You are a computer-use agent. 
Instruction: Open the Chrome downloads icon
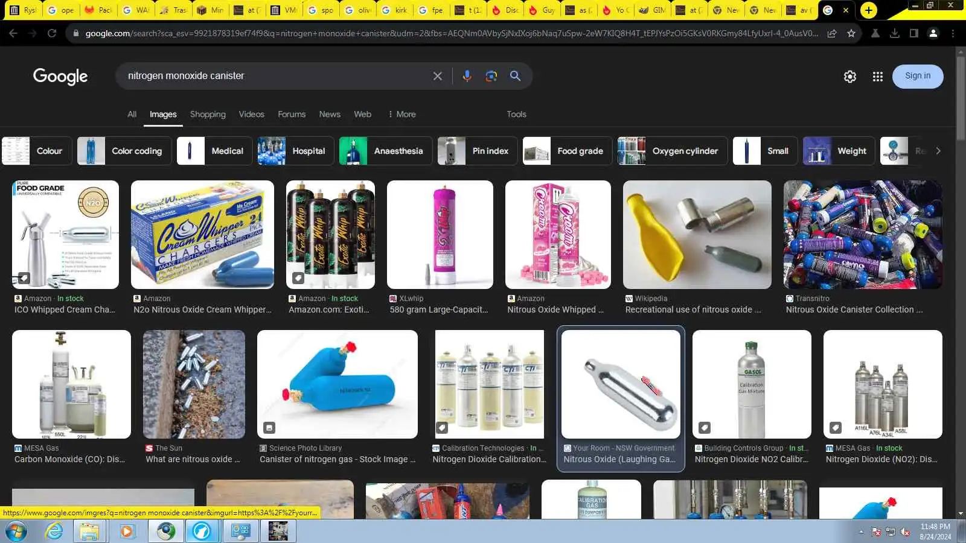(895, 33)
